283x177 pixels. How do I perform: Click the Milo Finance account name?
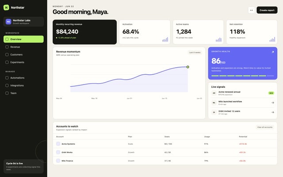tap(67, 161)
